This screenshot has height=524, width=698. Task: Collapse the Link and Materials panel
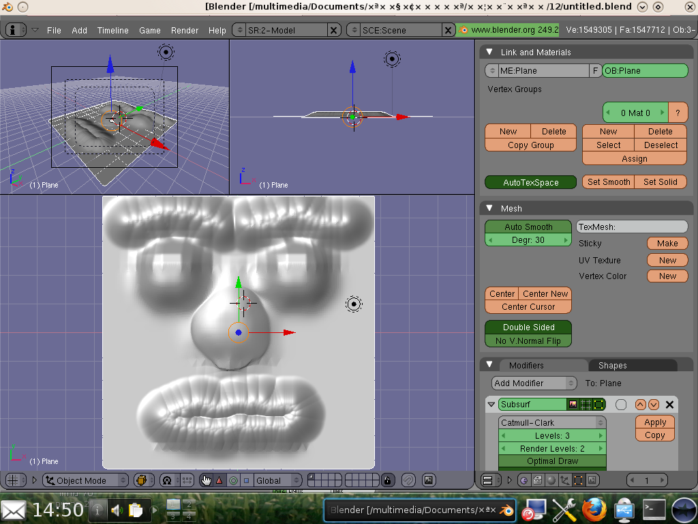[x=489, y=52]
